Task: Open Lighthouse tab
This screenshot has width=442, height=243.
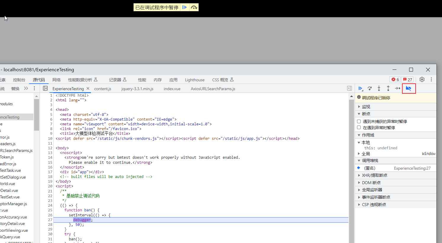Action: [x=195, y=80]
